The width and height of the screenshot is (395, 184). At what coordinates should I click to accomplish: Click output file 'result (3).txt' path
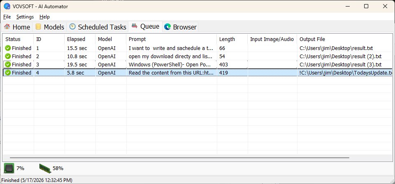[341, 64]
